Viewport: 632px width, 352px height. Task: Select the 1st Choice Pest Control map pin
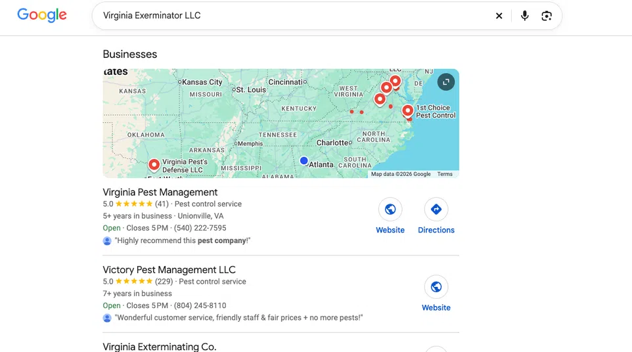(407, 110)
